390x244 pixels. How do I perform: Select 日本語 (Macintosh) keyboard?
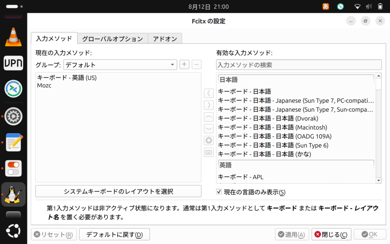(296, 127)
